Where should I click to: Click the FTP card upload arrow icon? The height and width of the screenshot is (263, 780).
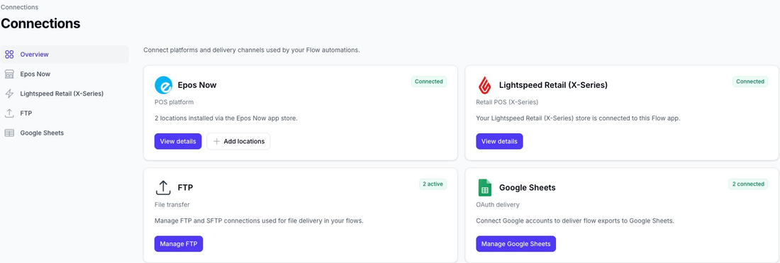(163, 188)
